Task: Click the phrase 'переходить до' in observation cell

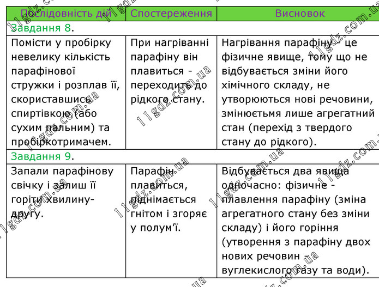Action: pos(169,86)
